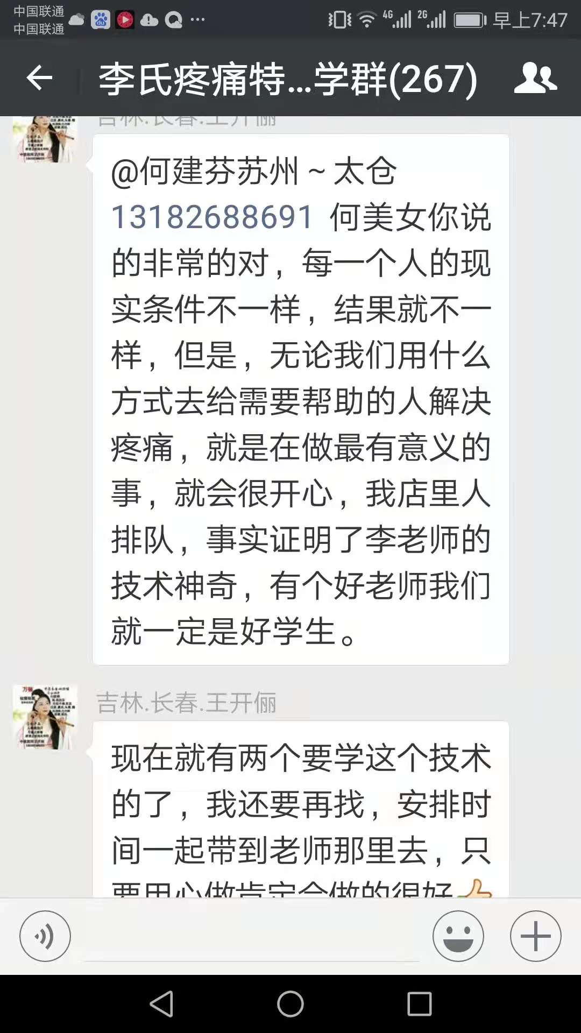This screenshot has width=581, height=1033.
Task: Tap red video app notification icon
Action: pyautogui.click(x=125, y=20)
